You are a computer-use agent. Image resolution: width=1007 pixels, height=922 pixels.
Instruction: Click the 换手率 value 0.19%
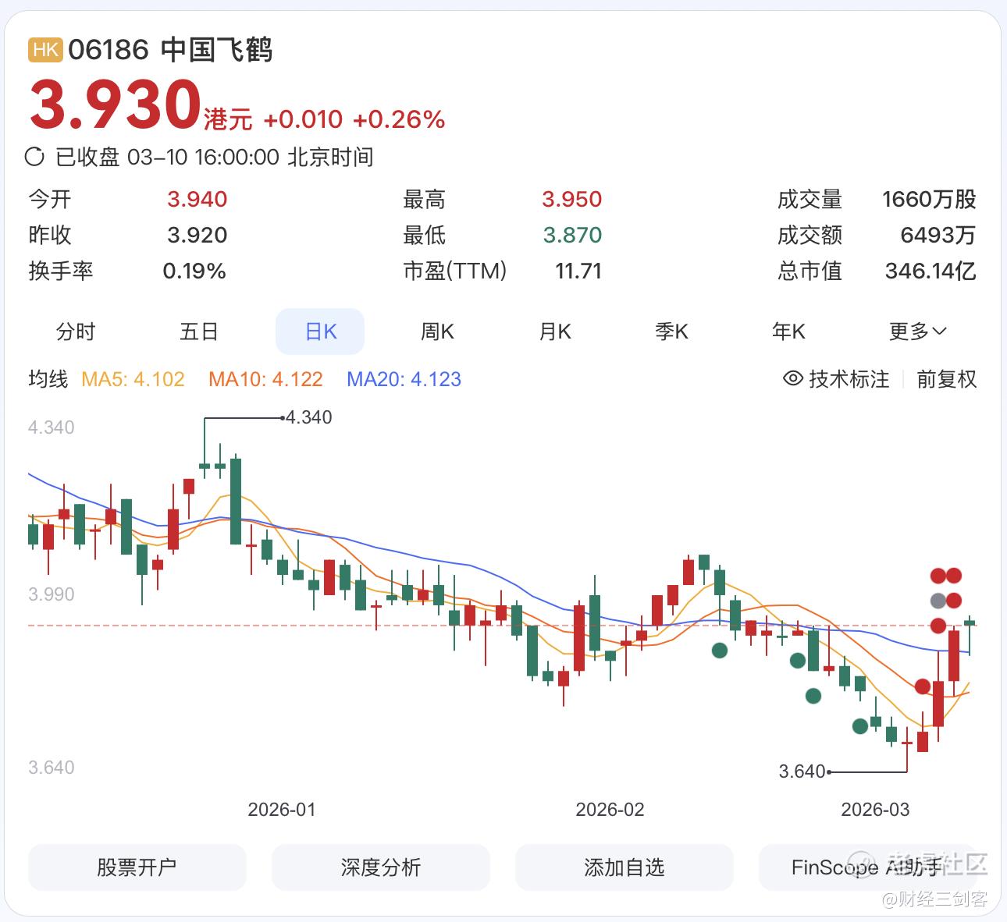194,271
